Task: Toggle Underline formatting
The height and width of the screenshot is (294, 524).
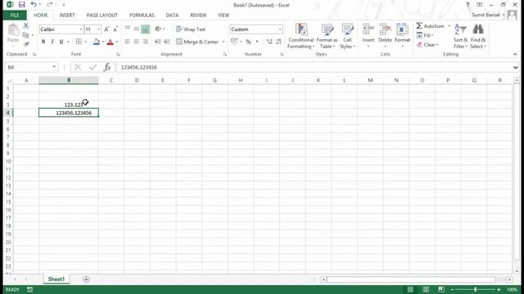Action: (61, 42)
